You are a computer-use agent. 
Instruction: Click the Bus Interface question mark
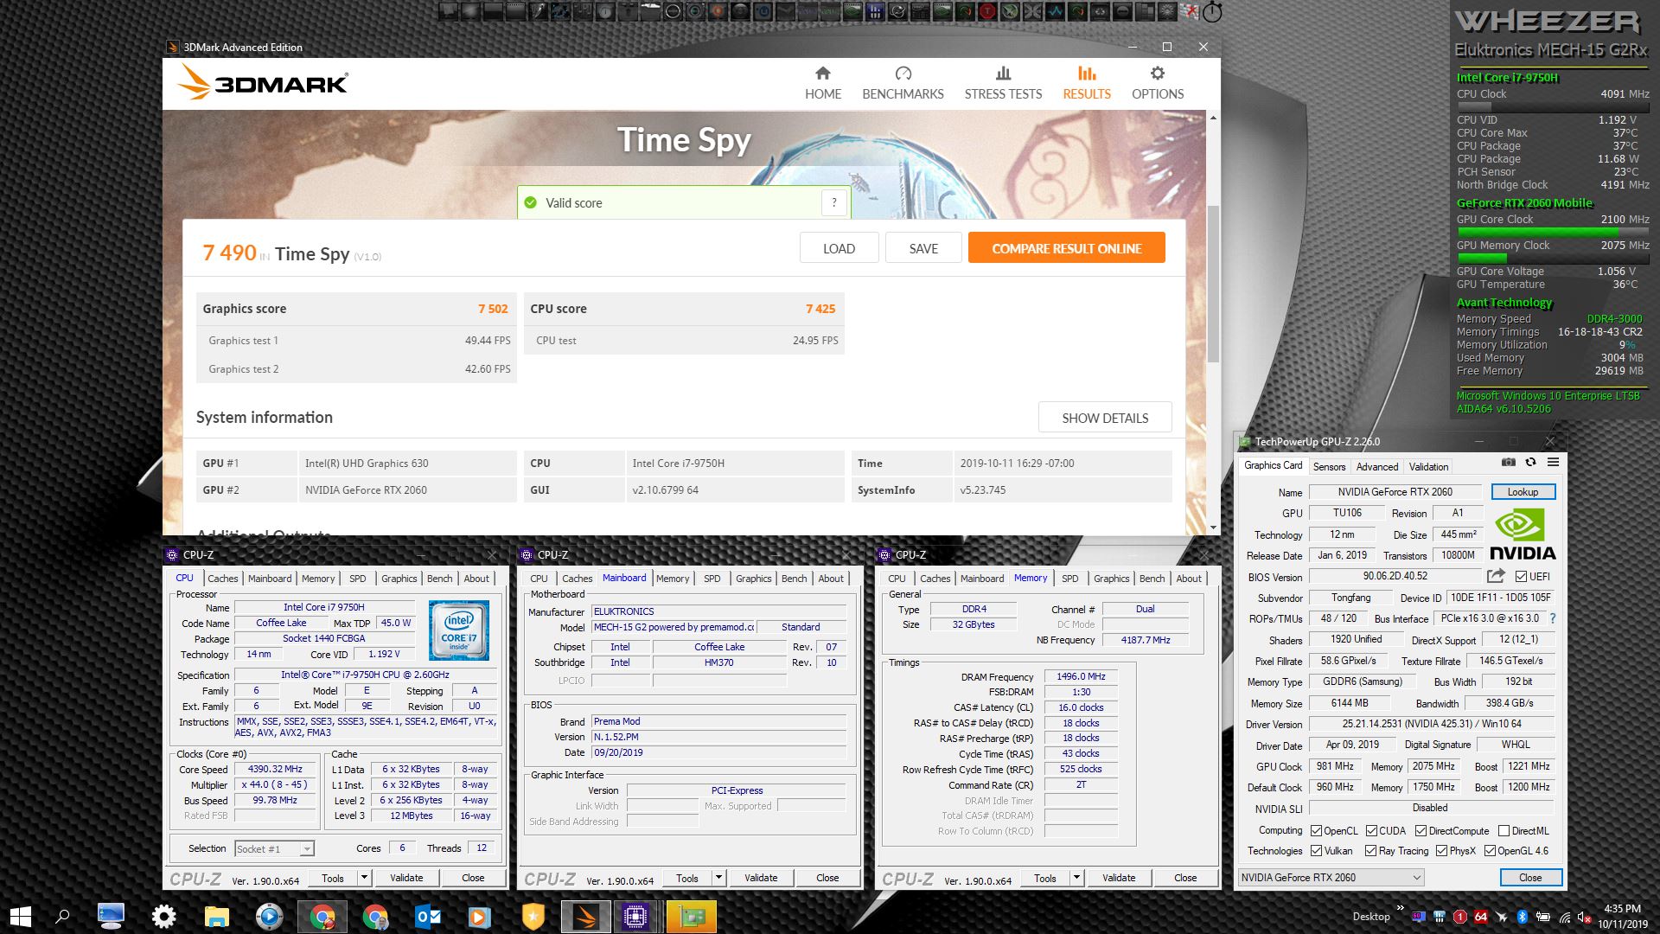pyautogui.click(x=1553, y=618)
